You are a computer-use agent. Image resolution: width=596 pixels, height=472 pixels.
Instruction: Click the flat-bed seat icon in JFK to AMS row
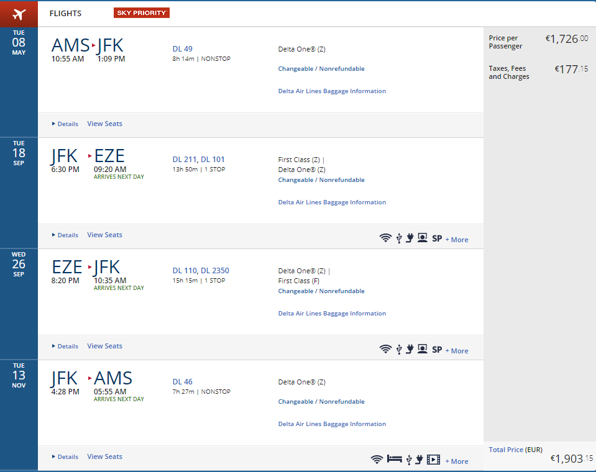point(395,459)
